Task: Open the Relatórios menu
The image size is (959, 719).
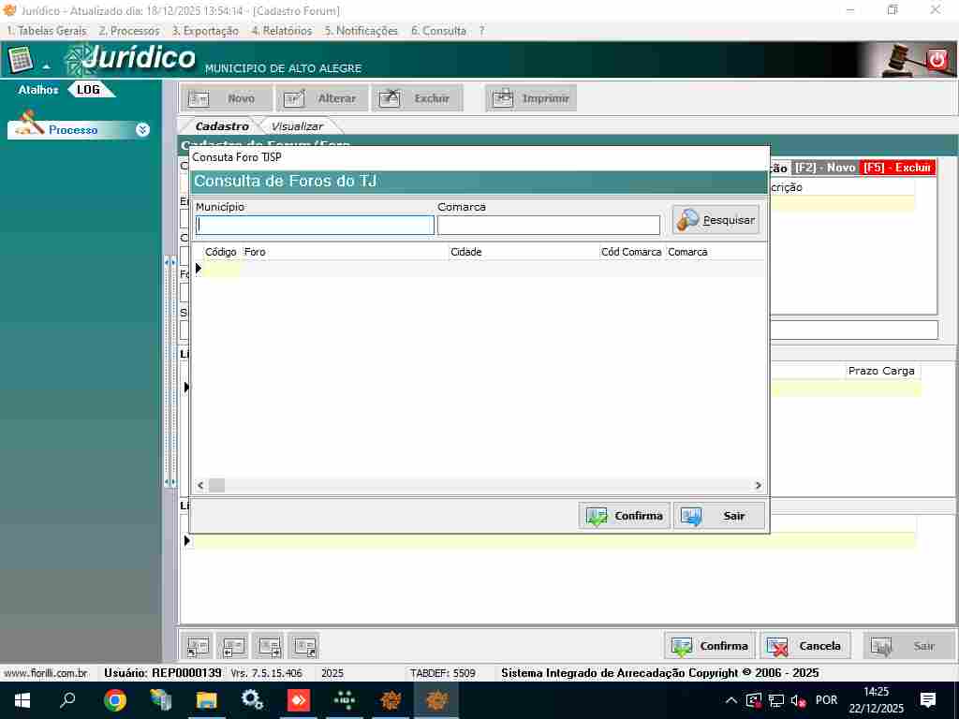Action: click(x=281, y=31)
